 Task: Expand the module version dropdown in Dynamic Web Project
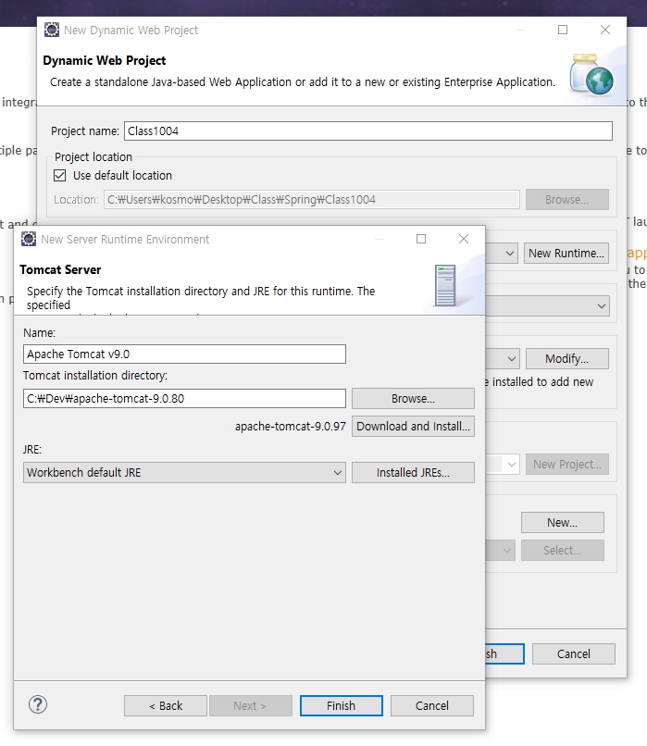pos(602,306)
